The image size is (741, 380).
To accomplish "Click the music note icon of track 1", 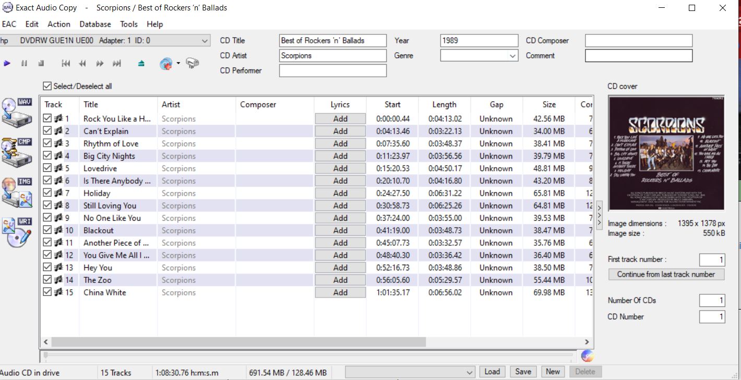I will pos(58,118).
